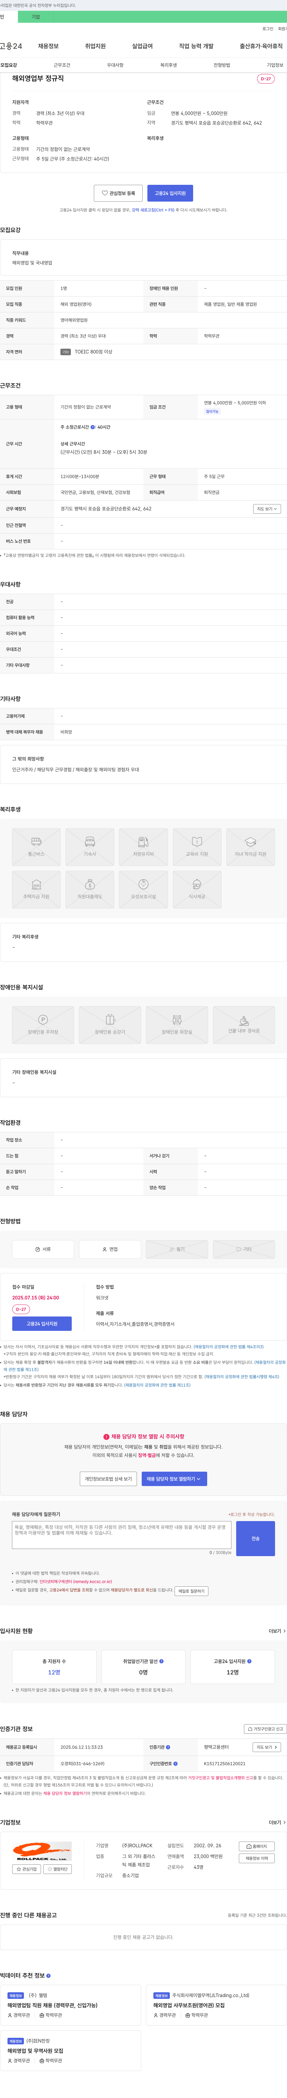
Task: Open 더보기 beside 입사지원 현황
Action: pyautogui.click(x=277, y=1631)
